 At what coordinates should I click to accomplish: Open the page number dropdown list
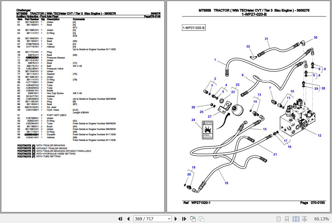[x=170, y=219]
